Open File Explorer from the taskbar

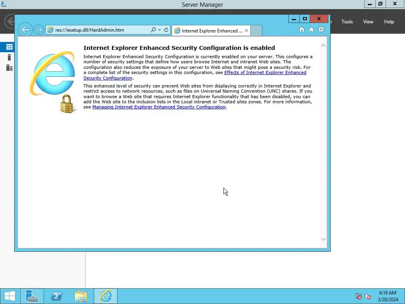coord(81,296)
